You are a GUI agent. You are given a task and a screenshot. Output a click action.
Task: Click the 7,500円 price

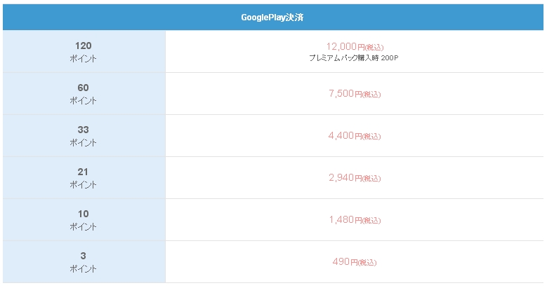tap(355, 93)
